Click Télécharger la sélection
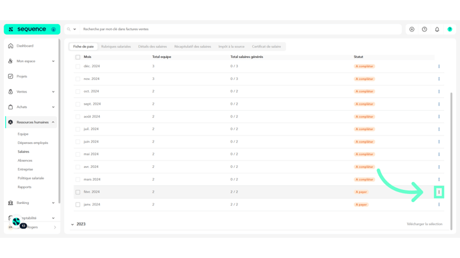The height and width of the screenshot is (258, 460). point(425,224)
